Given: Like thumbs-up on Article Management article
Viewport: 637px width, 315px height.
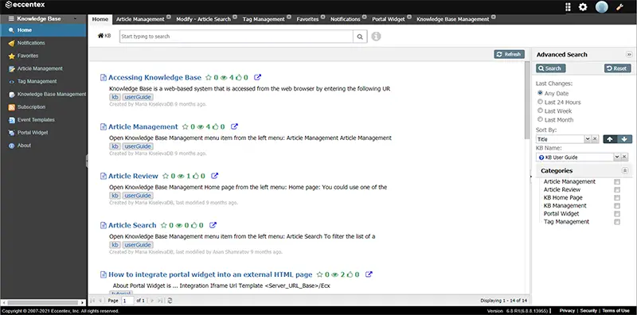Looking at the screenshot, I should pos(216,126).
